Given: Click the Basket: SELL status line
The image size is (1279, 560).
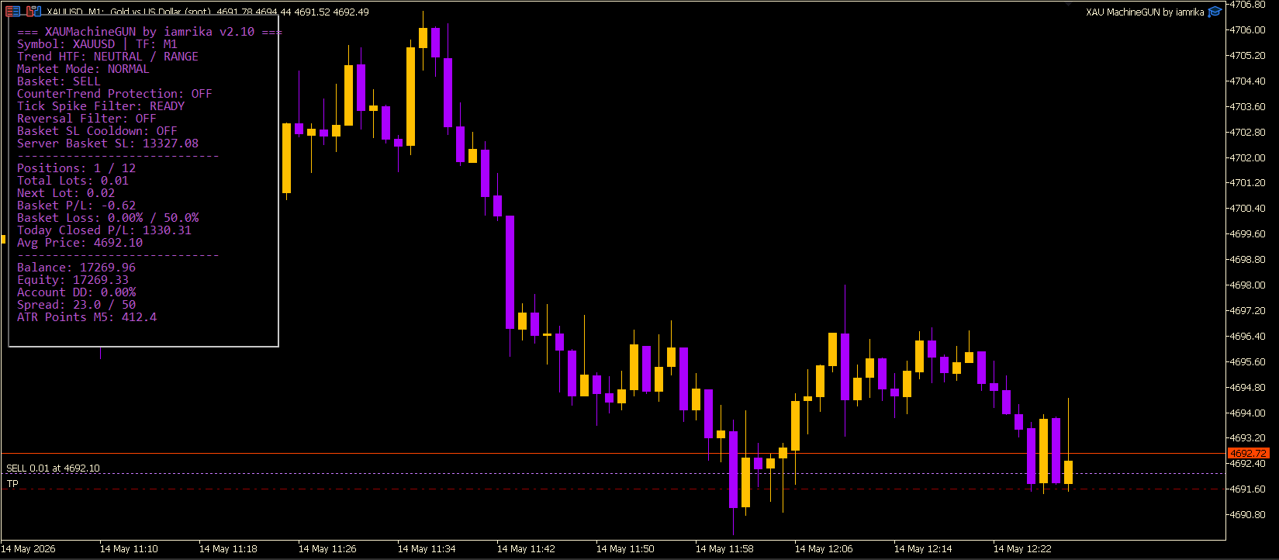Looking at the screenshot, I should click(x=59, y=81).
